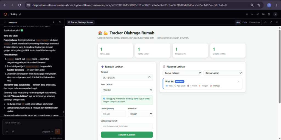281x140 pixels.
Task: Switch to the Connections tab
Action: (255, 22)
